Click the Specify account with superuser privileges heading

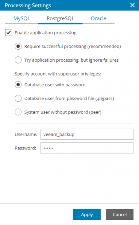click(58, 74)
